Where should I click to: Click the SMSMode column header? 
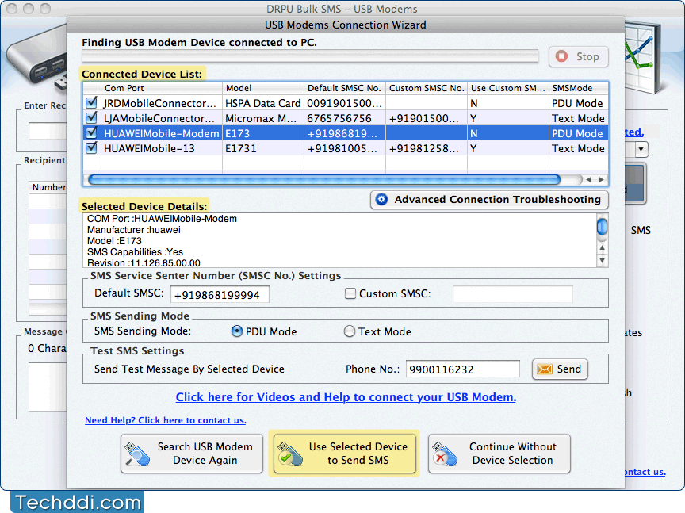[579, 88]
